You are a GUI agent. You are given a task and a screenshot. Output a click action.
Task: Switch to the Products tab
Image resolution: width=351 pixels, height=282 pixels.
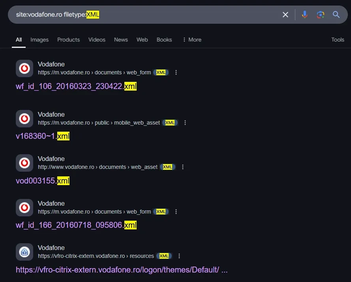click(x=68, y=40)
